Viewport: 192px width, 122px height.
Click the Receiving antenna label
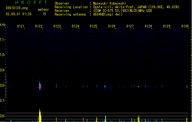[x=70, y=14]
